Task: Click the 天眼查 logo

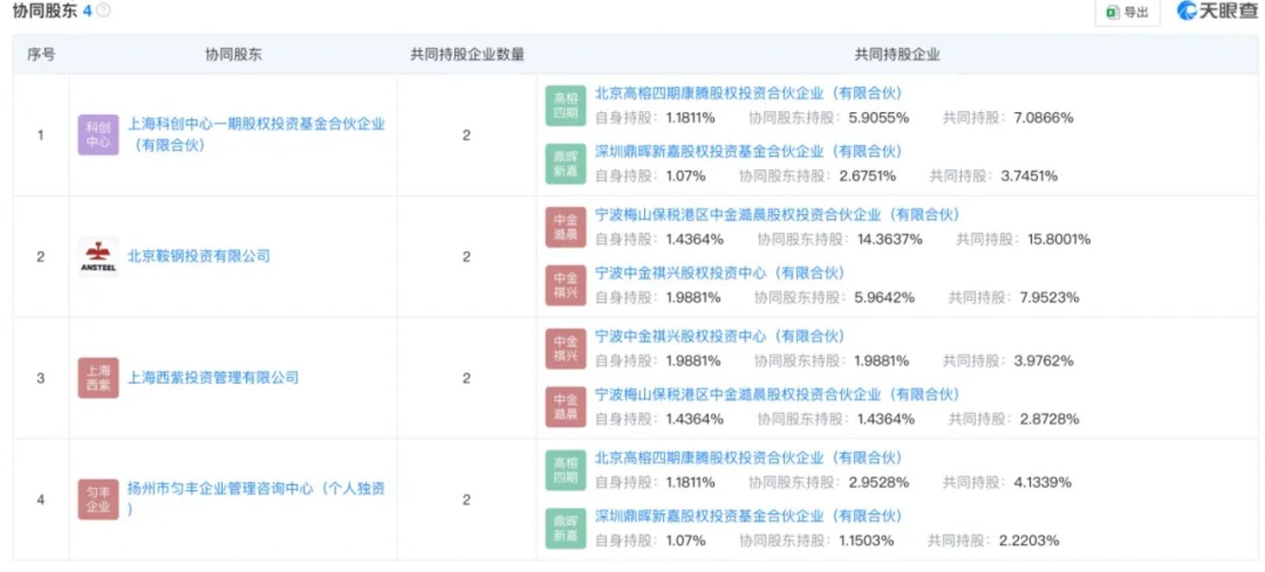Action: [x=1216, y=12]
